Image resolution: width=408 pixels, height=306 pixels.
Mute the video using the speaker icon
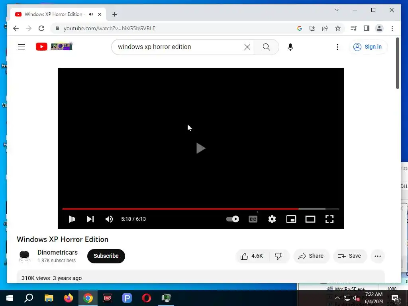pos(109,219)
